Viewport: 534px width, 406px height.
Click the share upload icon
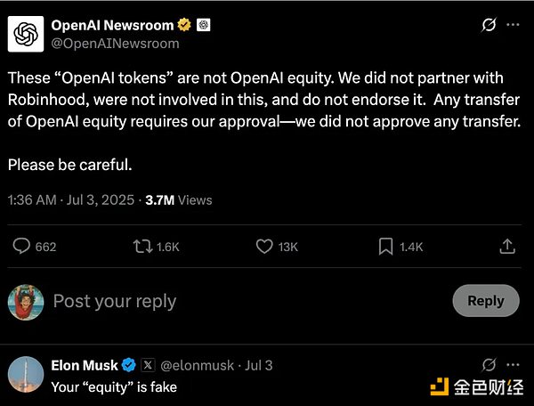point(507,247)
